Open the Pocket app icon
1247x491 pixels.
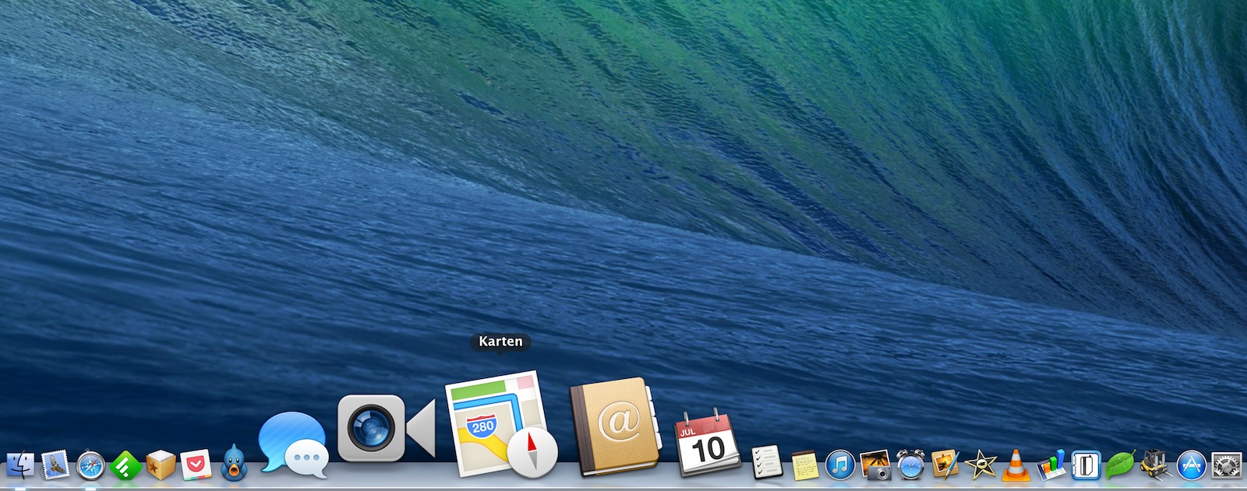coord(196,465)
